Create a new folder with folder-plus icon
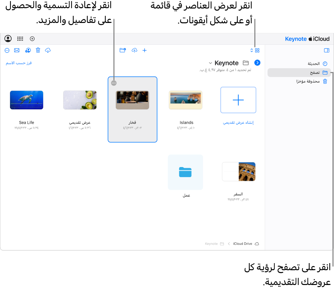The image size is (334, 290). click(x=123, y=50)
